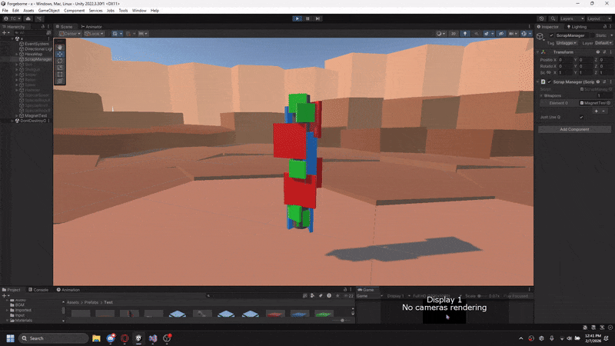The width and height of the screenshot is (615, 346).
Task: Click the global Search magnifier icon
Action: (x=553, y=18)
